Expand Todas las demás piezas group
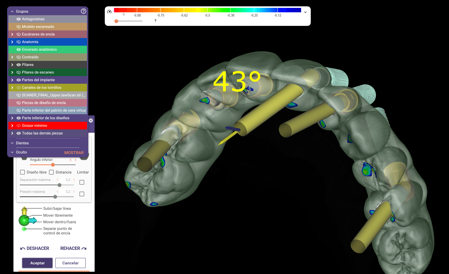Screen dimensions: 449x274 coord(12,133)
